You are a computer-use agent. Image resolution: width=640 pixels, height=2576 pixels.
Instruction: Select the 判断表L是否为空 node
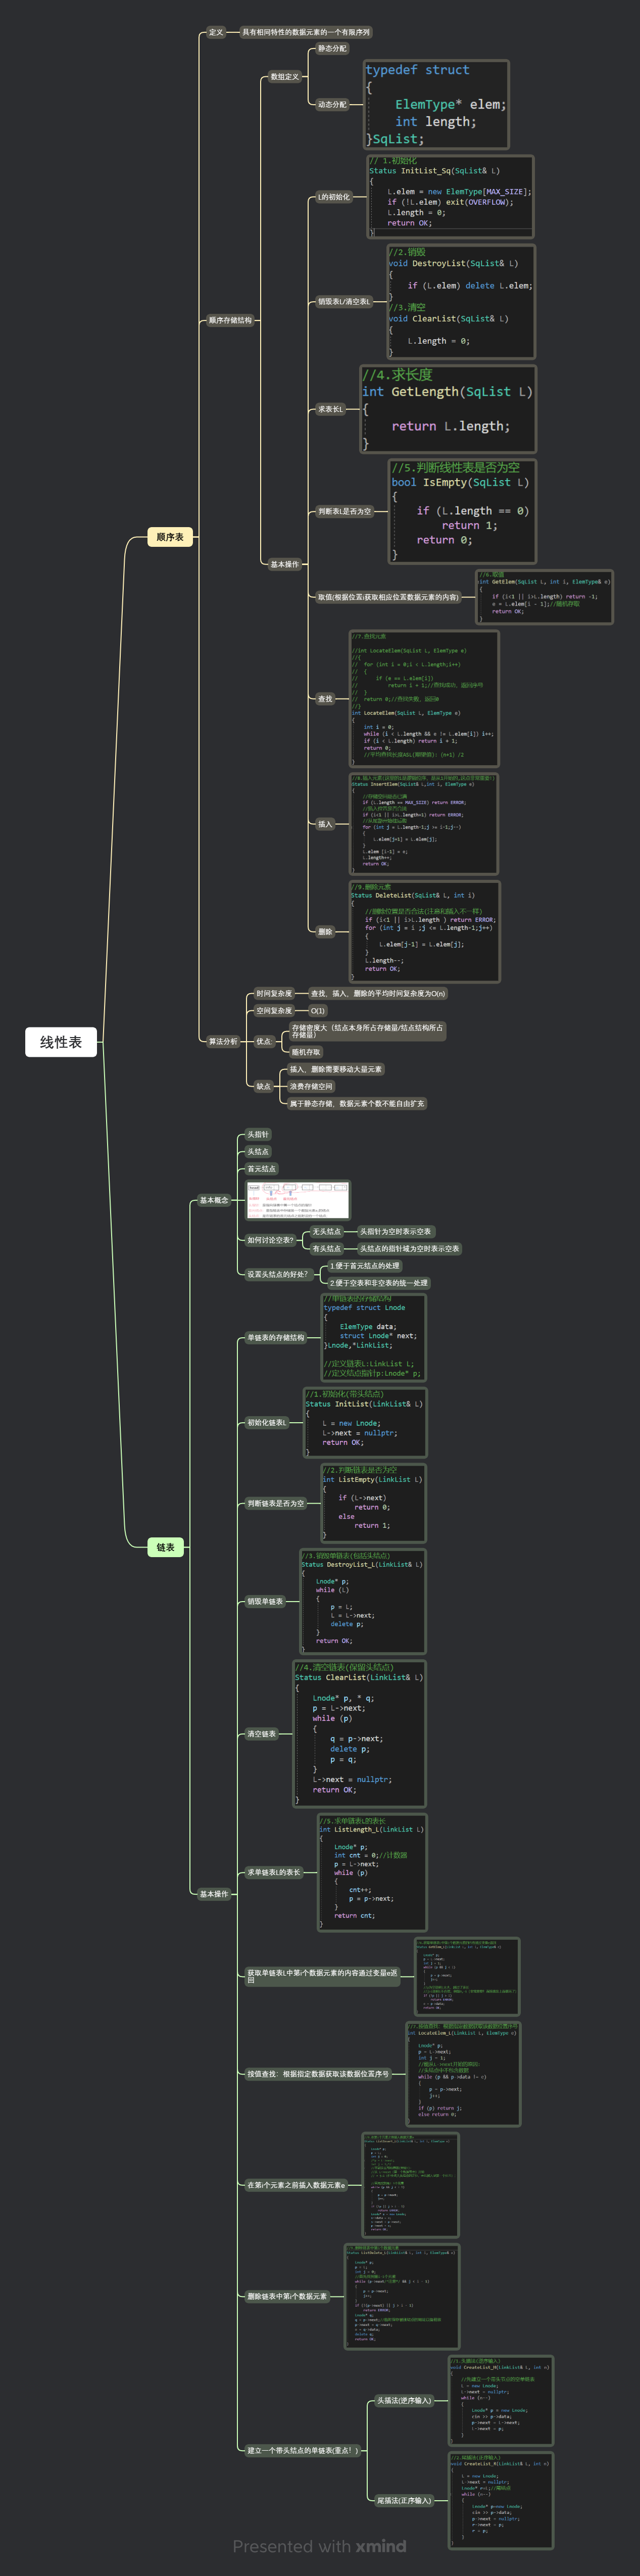(344, 511)
